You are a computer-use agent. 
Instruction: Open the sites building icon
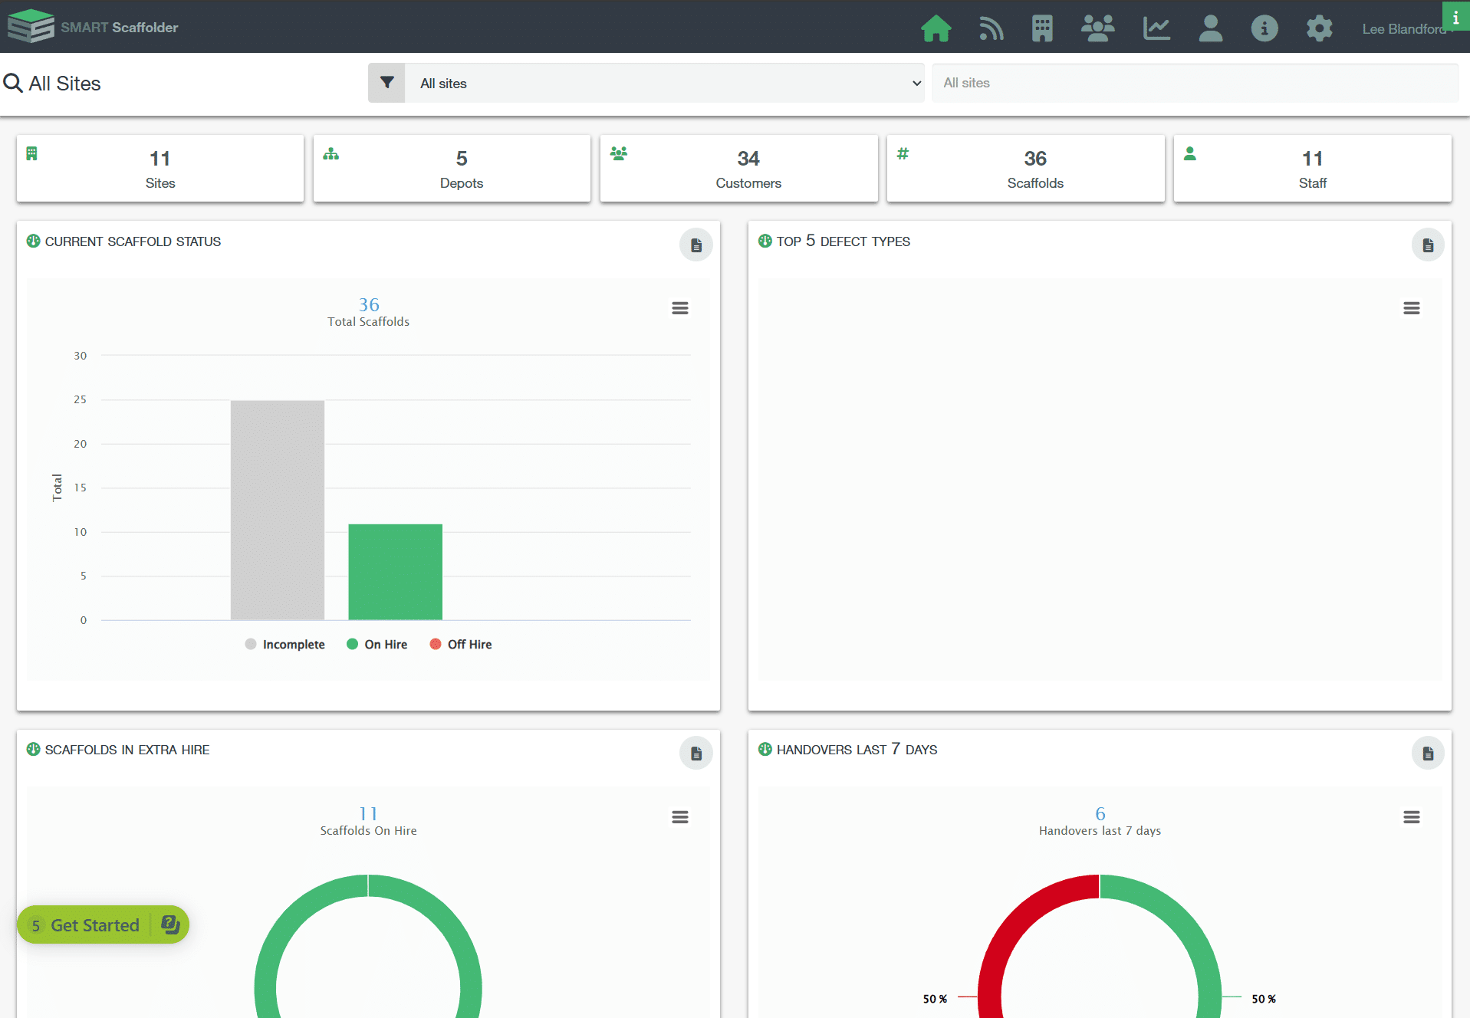pyautogui.click(x=1042, y=28)
